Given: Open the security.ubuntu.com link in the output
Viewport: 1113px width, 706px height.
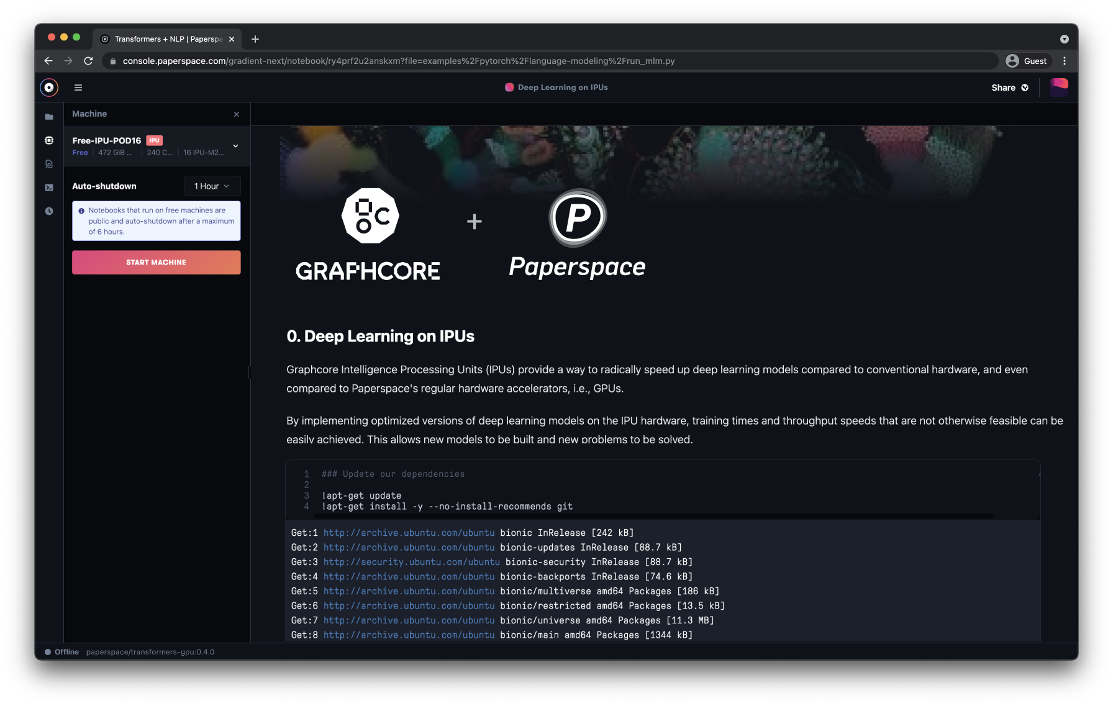Looking at the screenshot, I should tap(412, 561).
